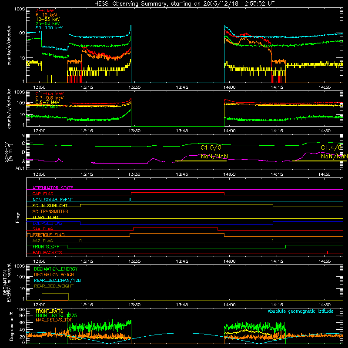Click the SC_IN_SUNLIGHT flag label
The image size is (348, 348).
tap(50, 205)
